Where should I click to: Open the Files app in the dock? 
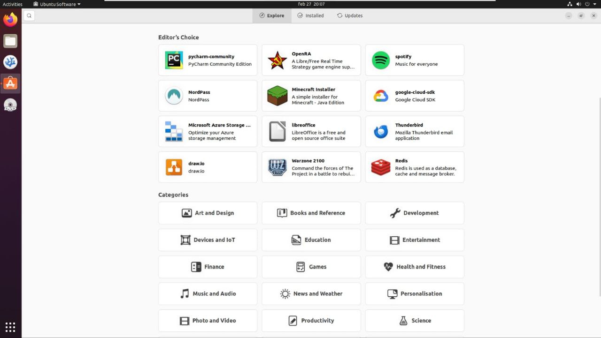10,41
